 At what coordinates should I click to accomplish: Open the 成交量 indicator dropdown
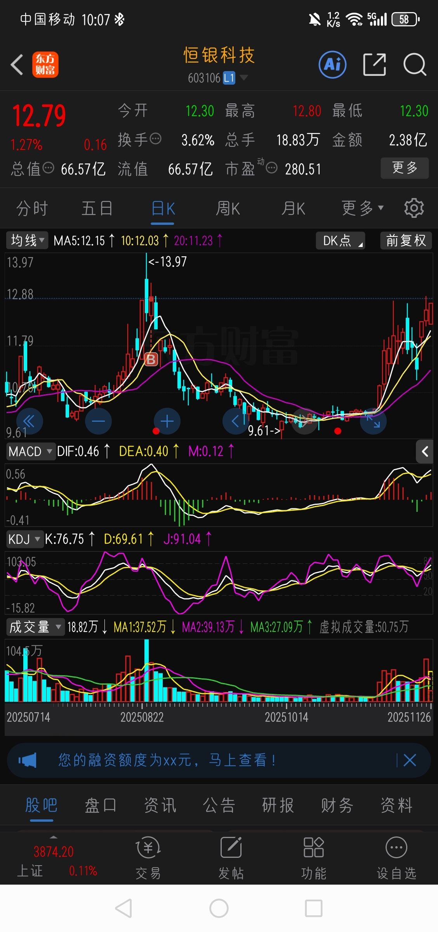pos(35,627)
